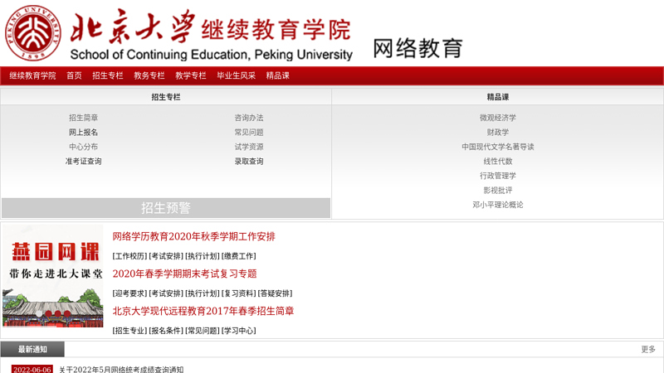The image size is (664, 373).
Task: Click 精品课 in the red navigation bar
Action: [278, 75]
